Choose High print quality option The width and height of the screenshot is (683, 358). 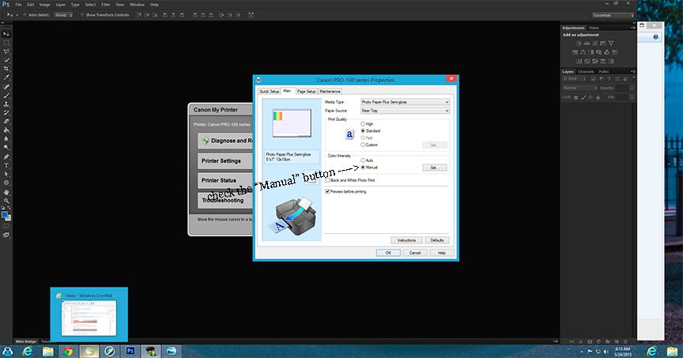point(363,124)
